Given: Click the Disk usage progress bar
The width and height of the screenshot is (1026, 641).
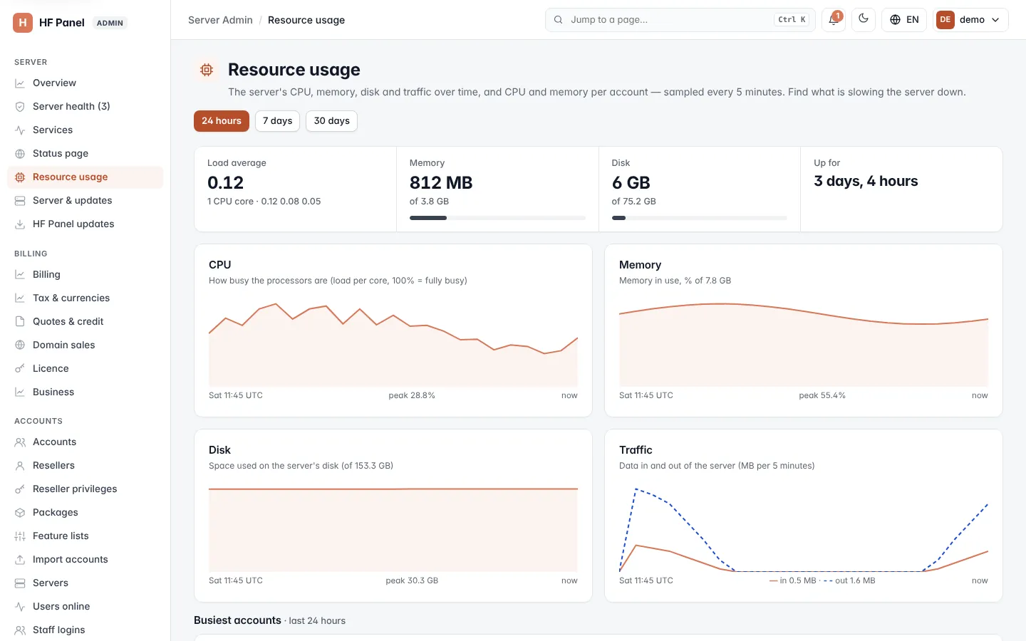Looking at the screenshot, I should point(700,218).
